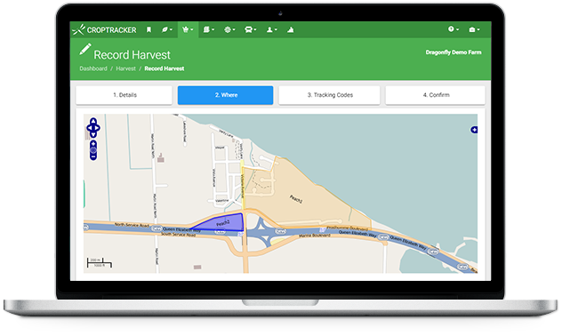Switch to 3. Tracking Codes step

coord(329,95)
